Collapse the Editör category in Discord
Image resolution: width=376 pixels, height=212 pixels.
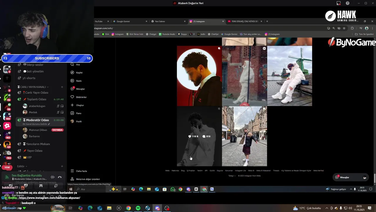pos(22,166)
